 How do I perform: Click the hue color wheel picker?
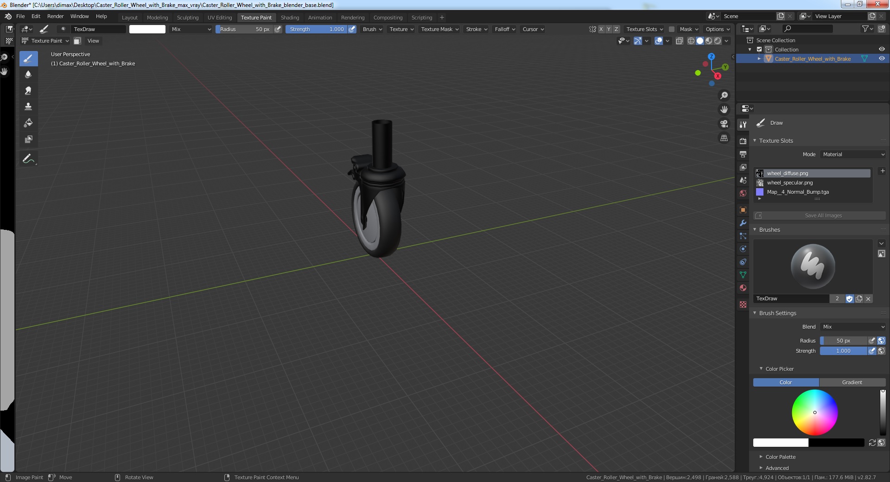814,412
